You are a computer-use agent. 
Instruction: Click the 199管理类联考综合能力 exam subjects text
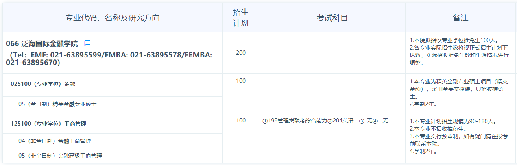click(325, 121)
